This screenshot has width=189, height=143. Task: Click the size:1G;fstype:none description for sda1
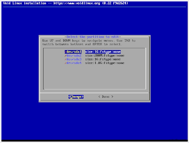[103, 52]
